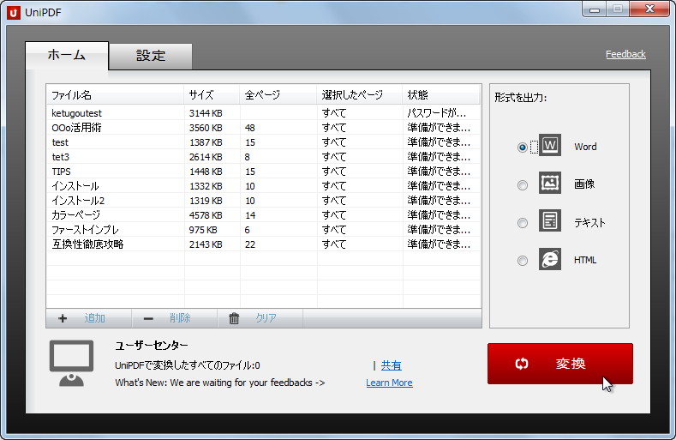Select the ファーストインプレ file row
The image size is (676, 440).
click(x=263, y=230)
